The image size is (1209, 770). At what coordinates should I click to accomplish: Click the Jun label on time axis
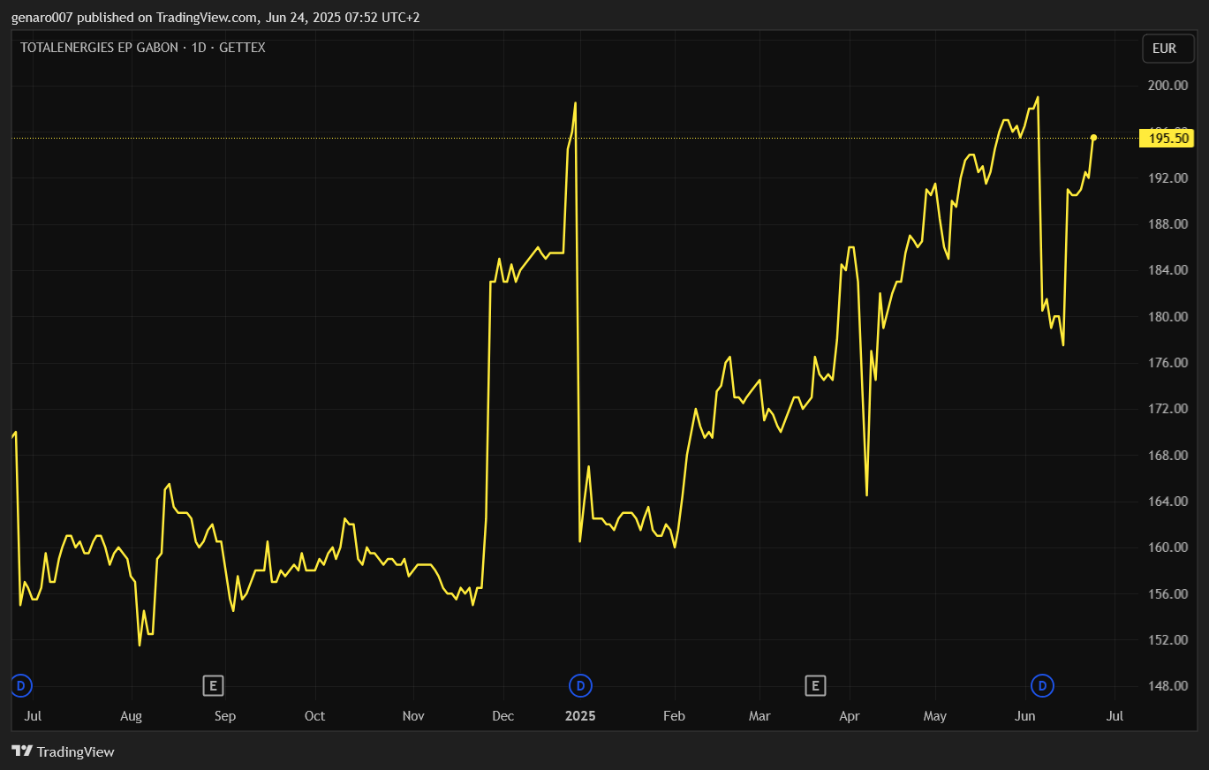[x=1025, y=716]
